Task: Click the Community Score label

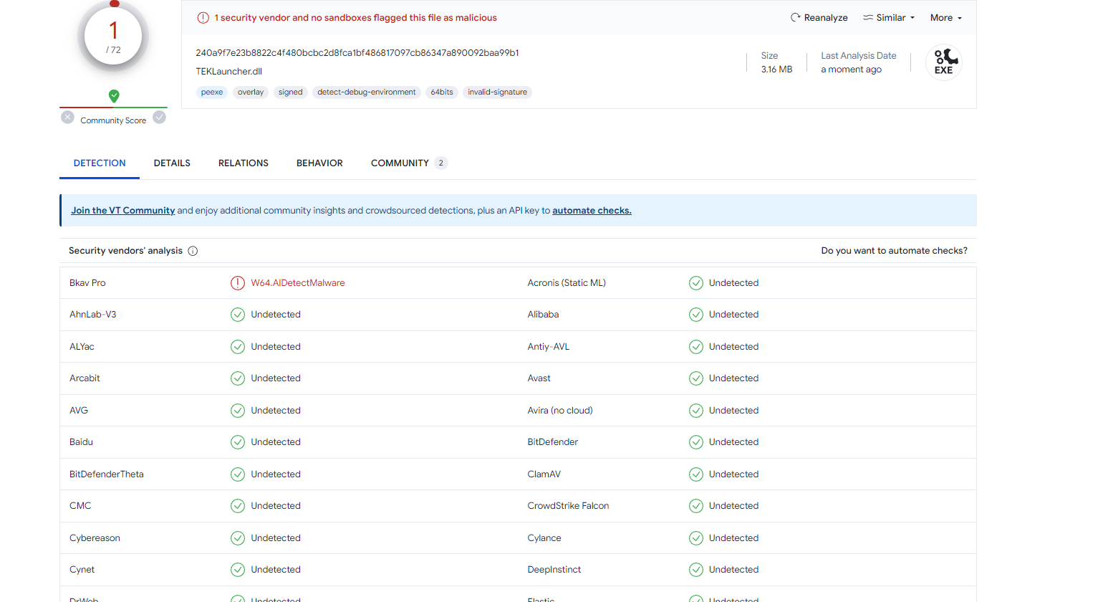Action: coord(113,120)
